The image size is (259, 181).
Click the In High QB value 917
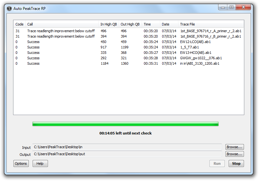coord(104,47)
